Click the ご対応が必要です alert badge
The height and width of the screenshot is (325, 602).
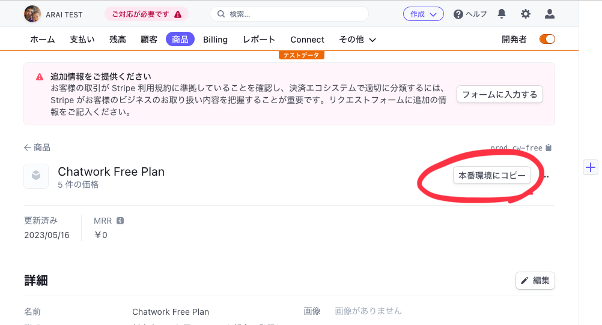click(147, 14)
